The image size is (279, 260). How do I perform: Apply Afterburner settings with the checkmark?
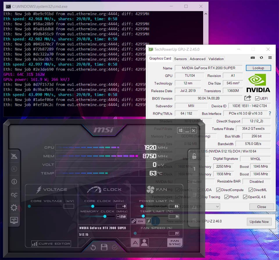point(115,247)
